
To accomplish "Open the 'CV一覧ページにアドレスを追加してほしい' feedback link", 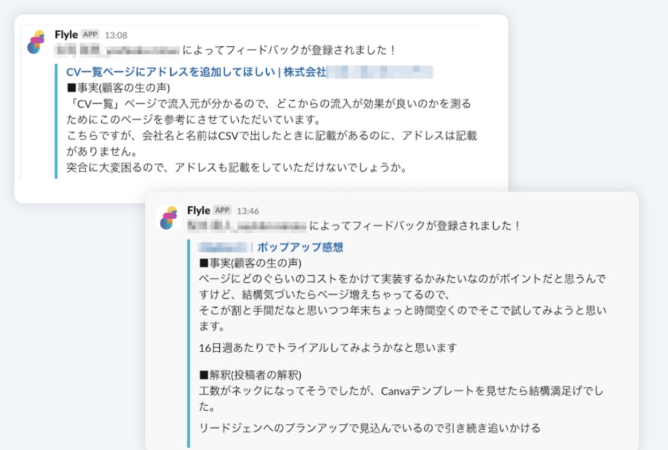I will tap(170, 72).
